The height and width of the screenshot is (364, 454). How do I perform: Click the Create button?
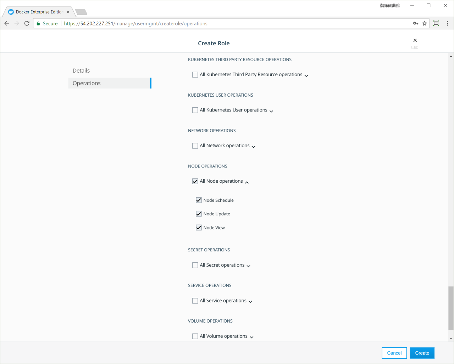pos(422,353)
